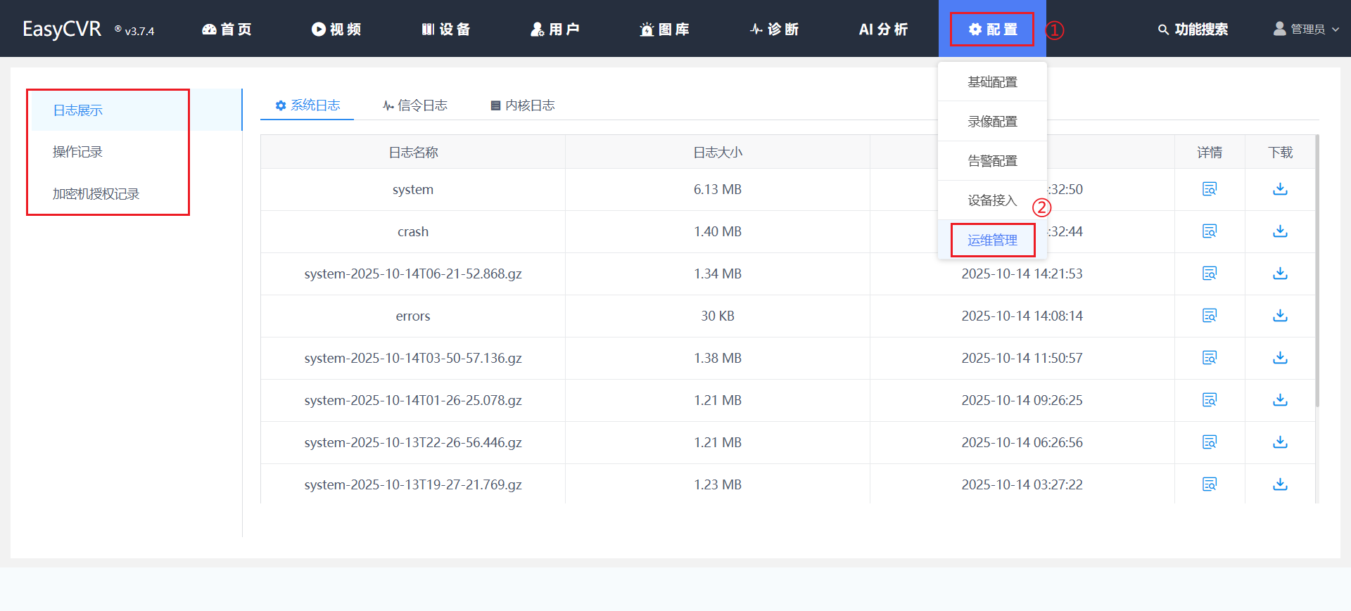Image resolution: width=1351 pixels, height=611 pixels.
Task: Open the 管理员 user dropdown
Action: tap(1307, 29)
